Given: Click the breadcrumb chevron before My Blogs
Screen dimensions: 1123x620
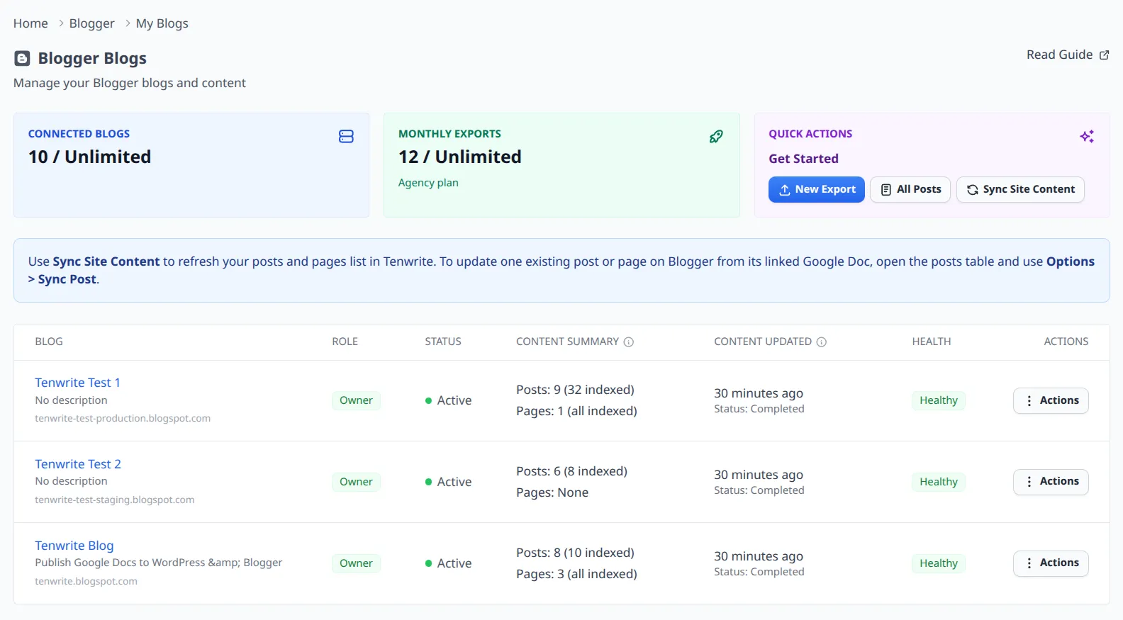Looking at the screenshot, I should [128, 23].
